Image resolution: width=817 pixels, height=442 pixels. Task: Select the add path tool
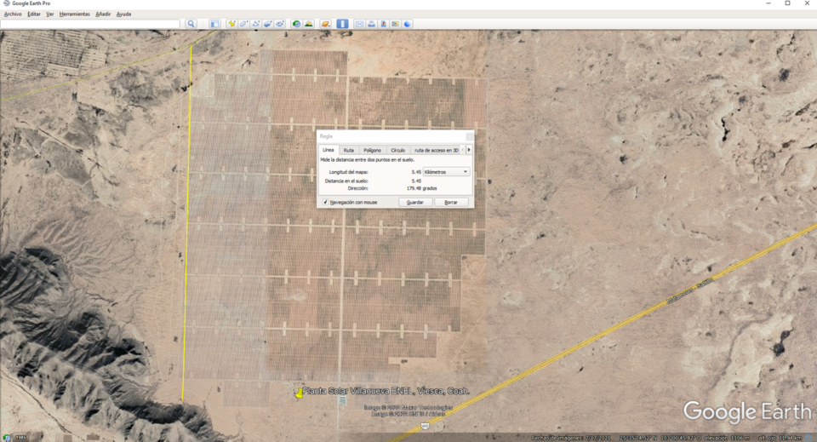point(255,24)
